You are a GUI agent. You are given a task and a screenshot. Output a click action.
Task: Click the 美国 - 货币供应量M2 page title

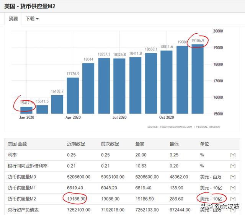[x=30, y=7]
